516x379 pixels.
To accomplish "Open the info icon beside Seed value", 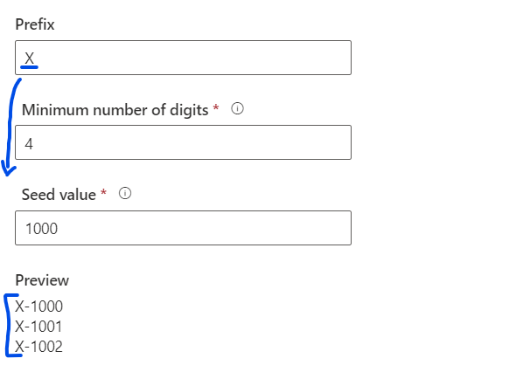I will (x=125, y=193).
